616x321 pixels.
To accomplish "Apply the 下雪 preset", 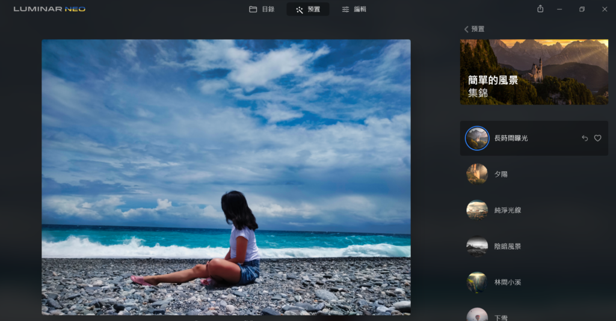I will coord(534,314).
